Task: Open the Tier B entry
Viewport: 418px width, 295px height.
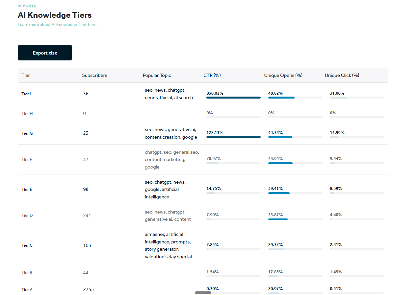Action: click(x=27, y=273)
